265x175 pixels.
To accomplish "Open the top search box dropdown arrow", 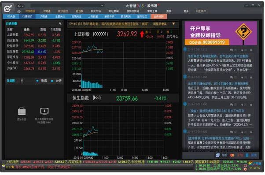I will coord(102,6).
